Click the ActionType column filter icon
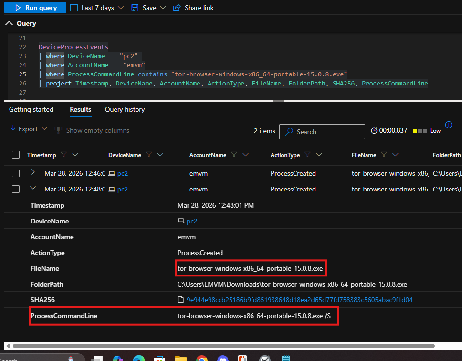Viewport: 462px width, 361px height. [x=308, y=155]
